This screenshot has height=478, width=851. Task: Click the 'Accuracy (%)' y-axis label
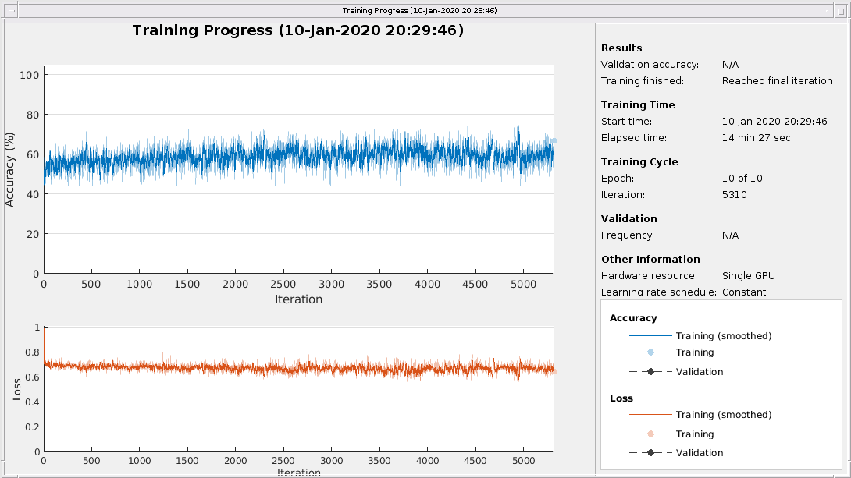9,170
